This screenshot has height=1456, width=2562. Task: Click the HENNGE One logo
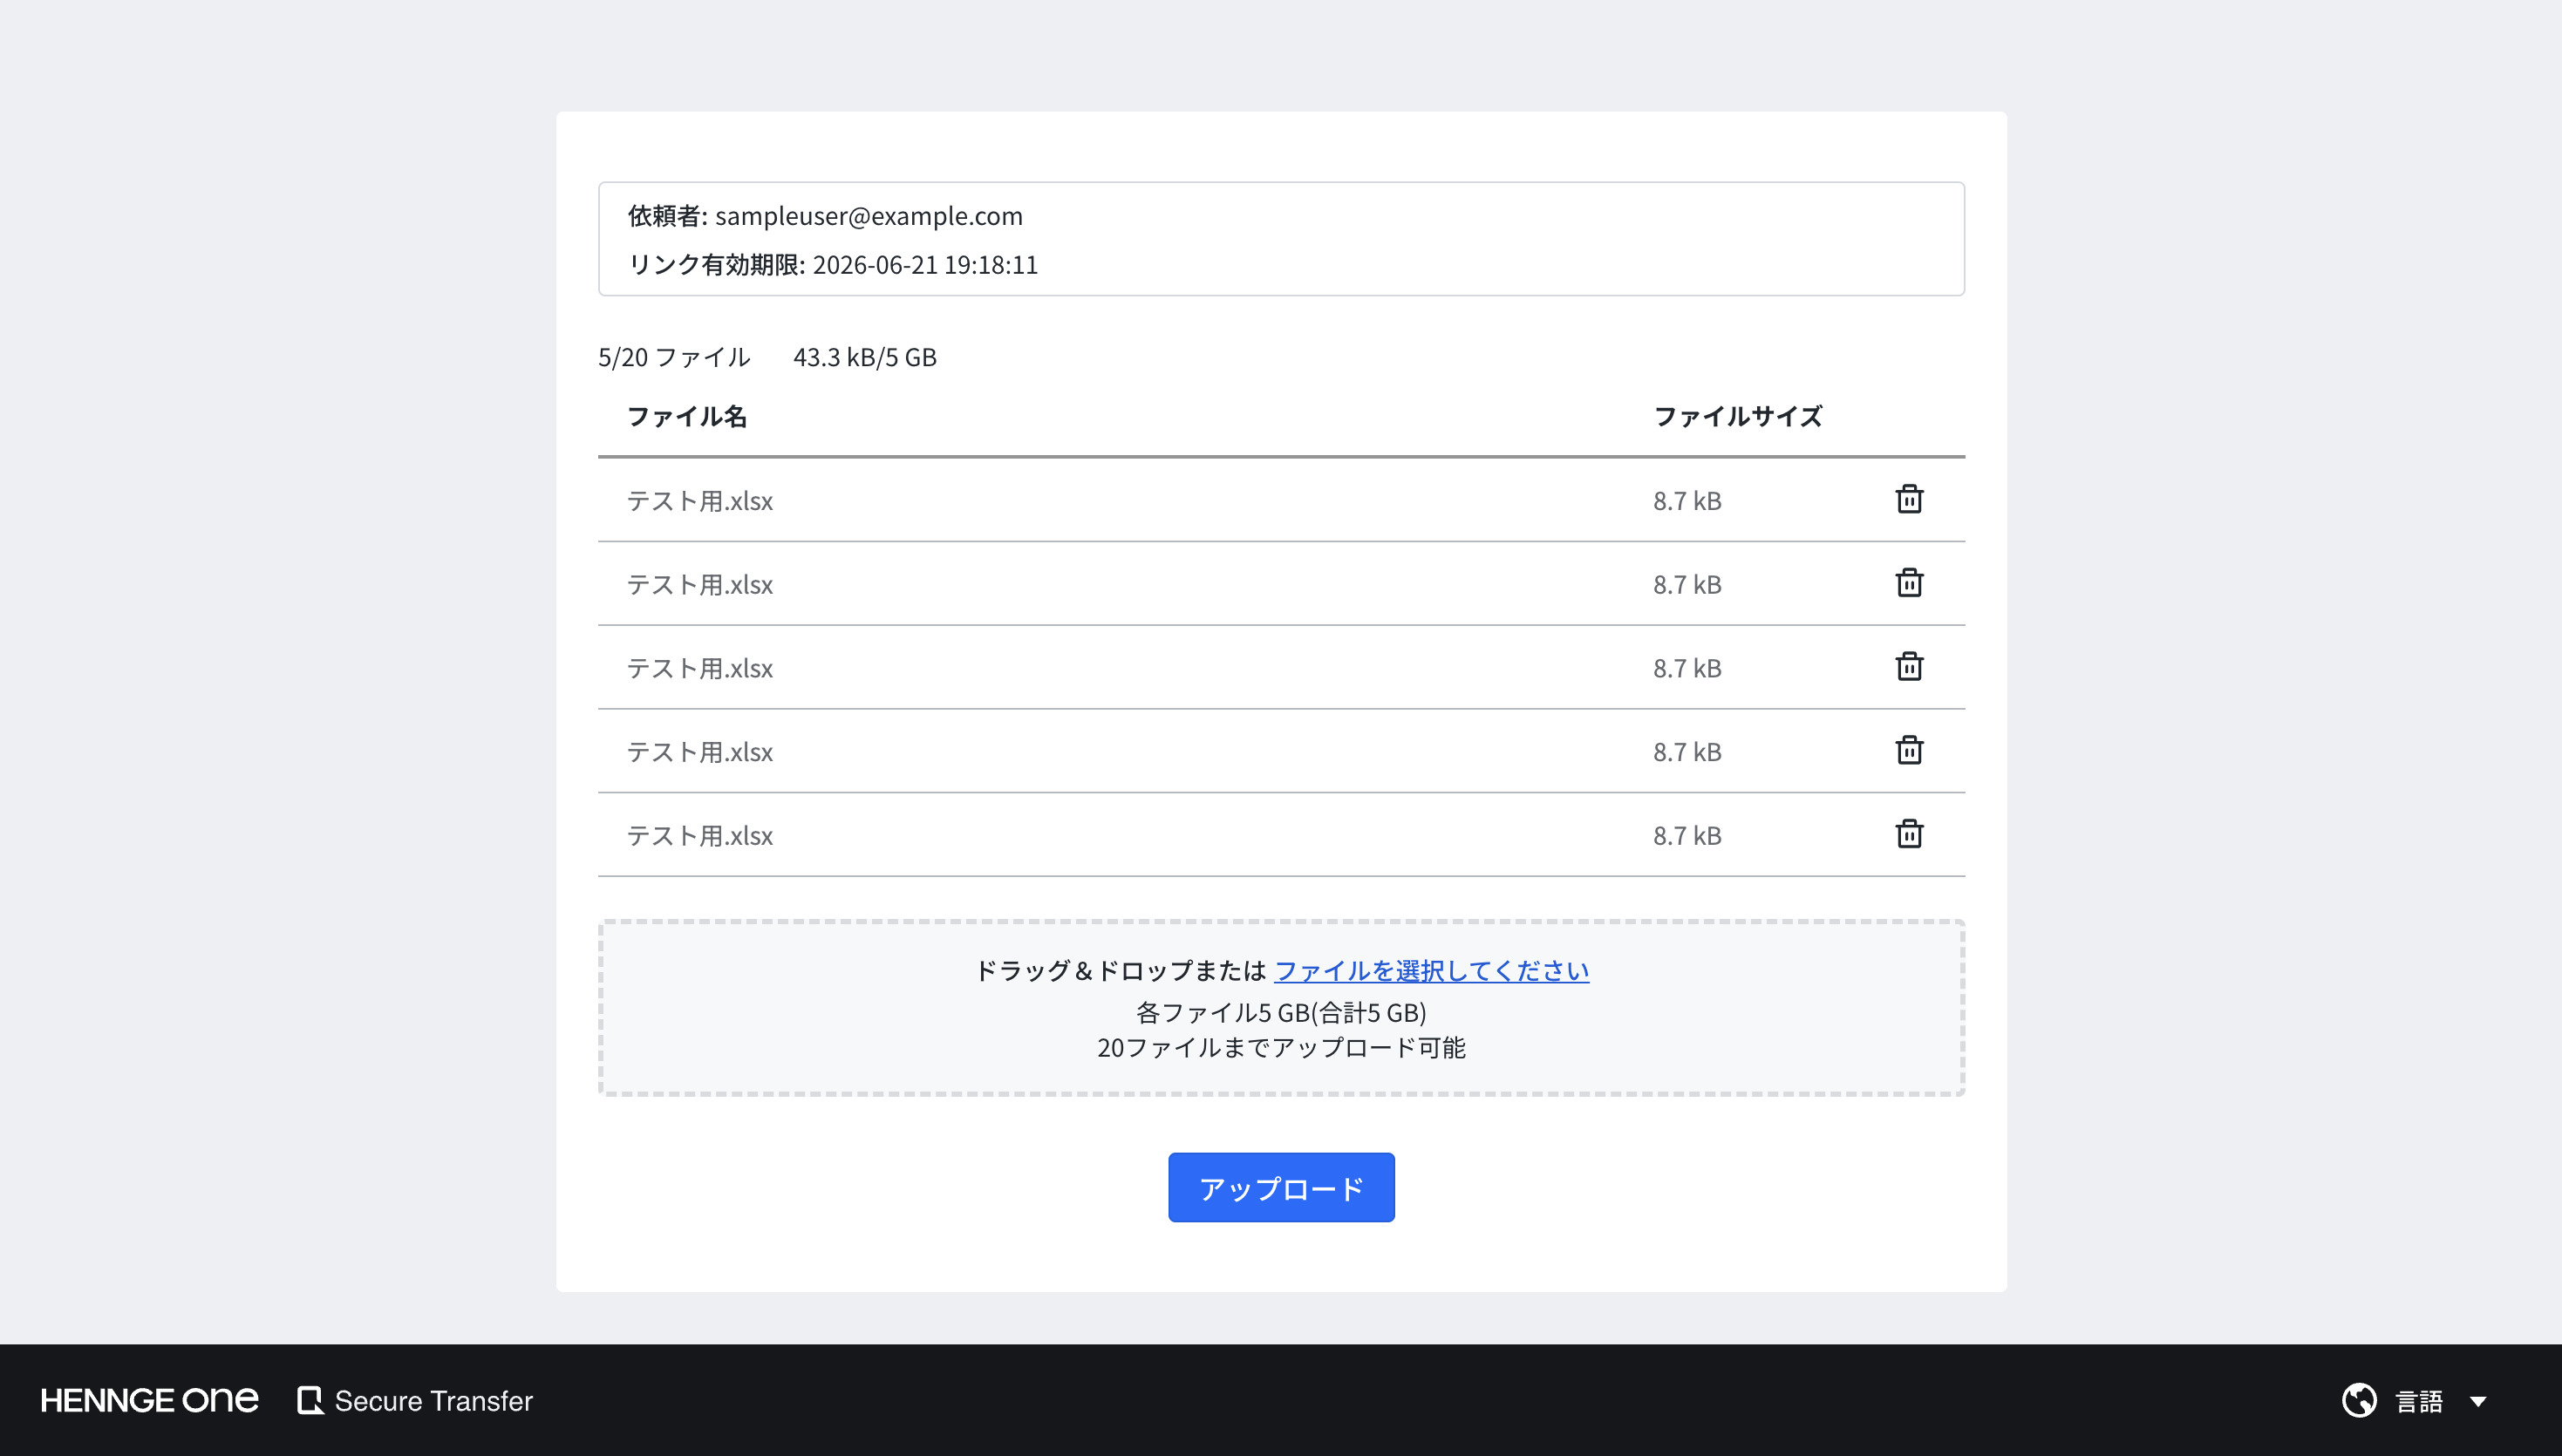click(x=149, y=1400)
